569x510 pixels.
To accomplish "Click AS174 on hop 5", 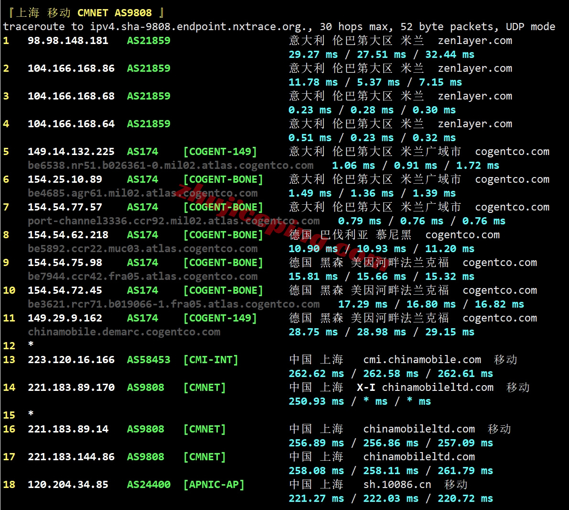I will coord(142,151).
